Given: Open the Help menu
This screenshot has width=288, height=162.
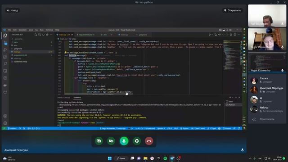Looking at the screenshot, I should (57, 30).
